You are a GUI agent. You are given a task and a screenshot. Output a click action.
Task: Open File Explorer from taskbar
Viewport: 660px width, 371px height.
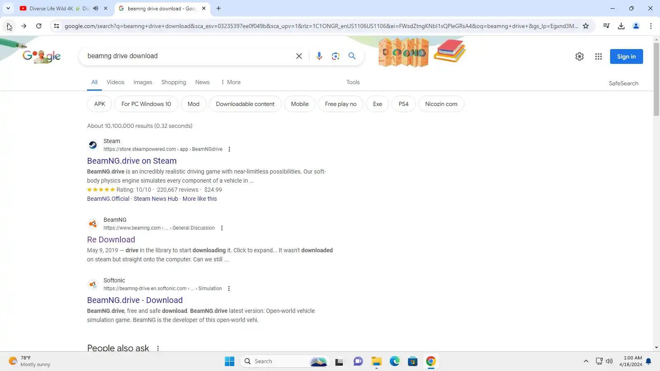coord(376,362)
